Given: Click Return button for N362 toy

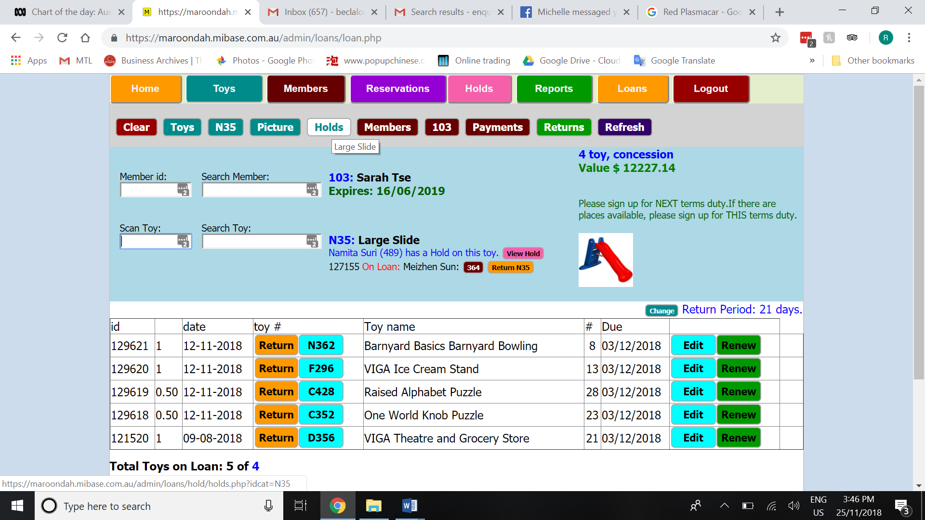Looking at the screenshot, I should (276, 345).
